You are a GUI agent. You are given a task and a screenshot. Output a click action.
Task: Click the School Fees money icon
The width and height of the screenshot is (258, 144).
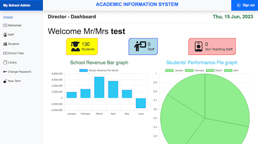click(x=5, y=53)
